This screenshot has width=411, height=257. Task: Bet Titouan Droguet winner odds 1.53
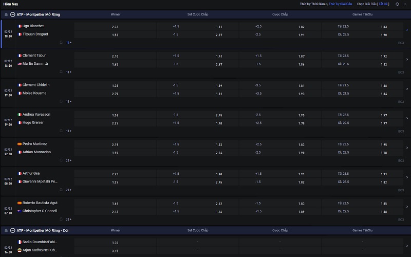[115, 35]
